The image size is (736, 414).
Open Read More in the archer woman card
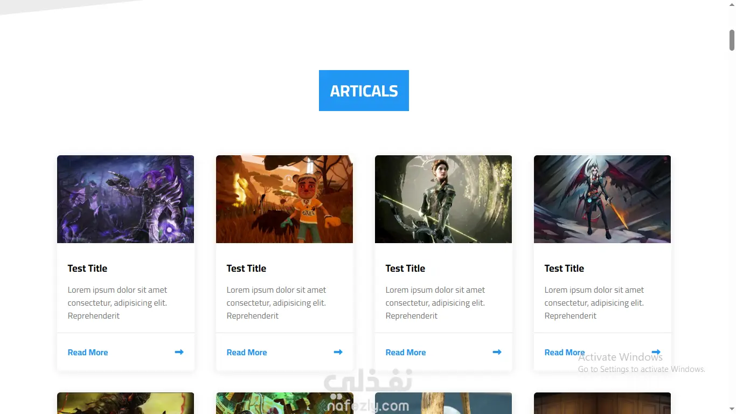coord(406,353)
